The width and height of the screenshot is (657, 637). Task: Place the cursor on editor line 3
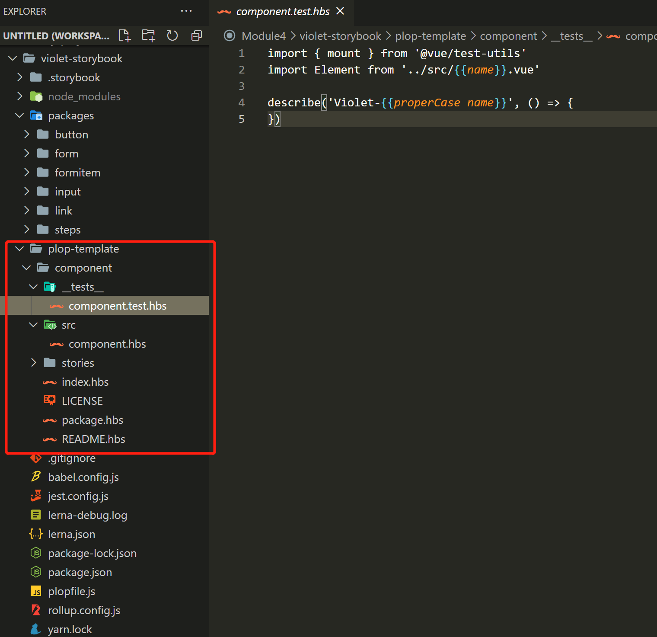tap(458, 86)
